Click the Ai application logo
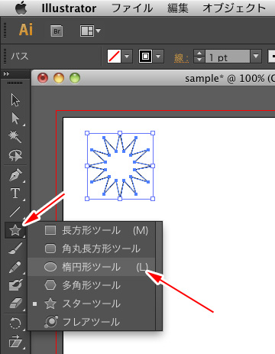The image size is (275, 354). pos(26,30)
